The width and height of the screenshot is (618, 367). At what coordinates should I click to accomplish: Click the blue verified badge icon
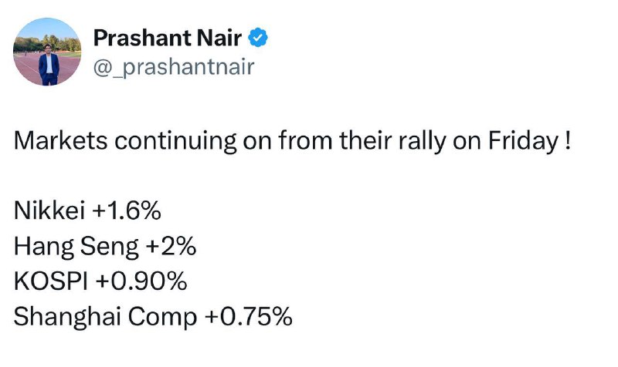click(x=258, y=37)
